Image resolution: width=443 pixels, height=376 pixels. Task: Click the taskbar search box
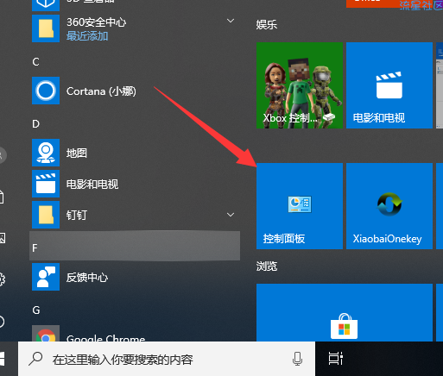(x=167, y=359)
